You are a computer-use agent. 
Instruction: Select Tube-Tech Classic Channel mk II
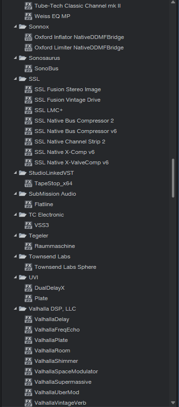point(78,6)
